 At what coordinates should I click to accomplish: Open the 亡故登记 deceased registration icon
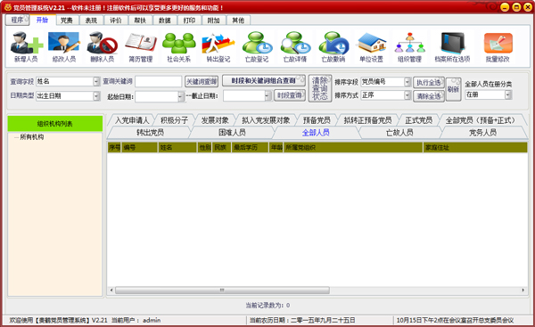[x=257, y=47]
